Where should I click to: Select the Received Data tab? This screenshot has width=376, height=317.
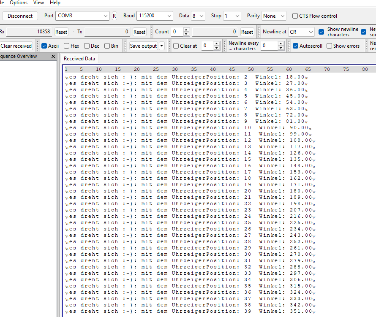coord(79,59)
